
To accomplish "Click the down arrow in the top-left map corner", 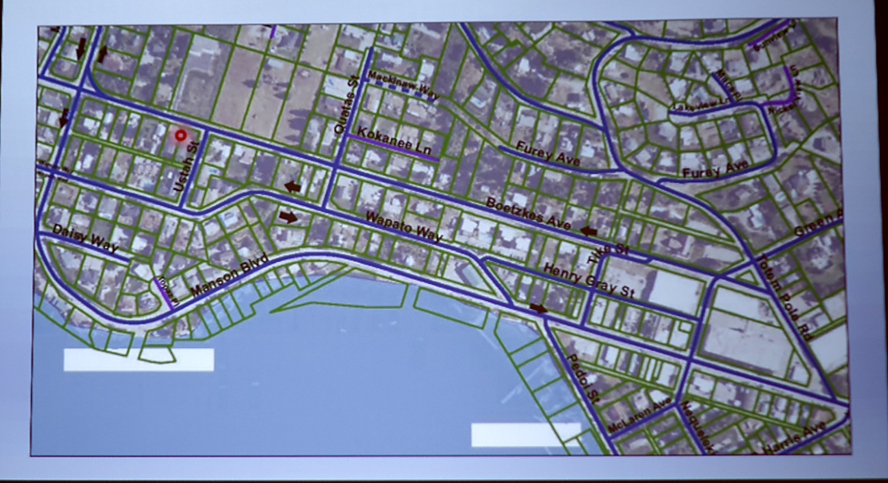I will point(82,49).
